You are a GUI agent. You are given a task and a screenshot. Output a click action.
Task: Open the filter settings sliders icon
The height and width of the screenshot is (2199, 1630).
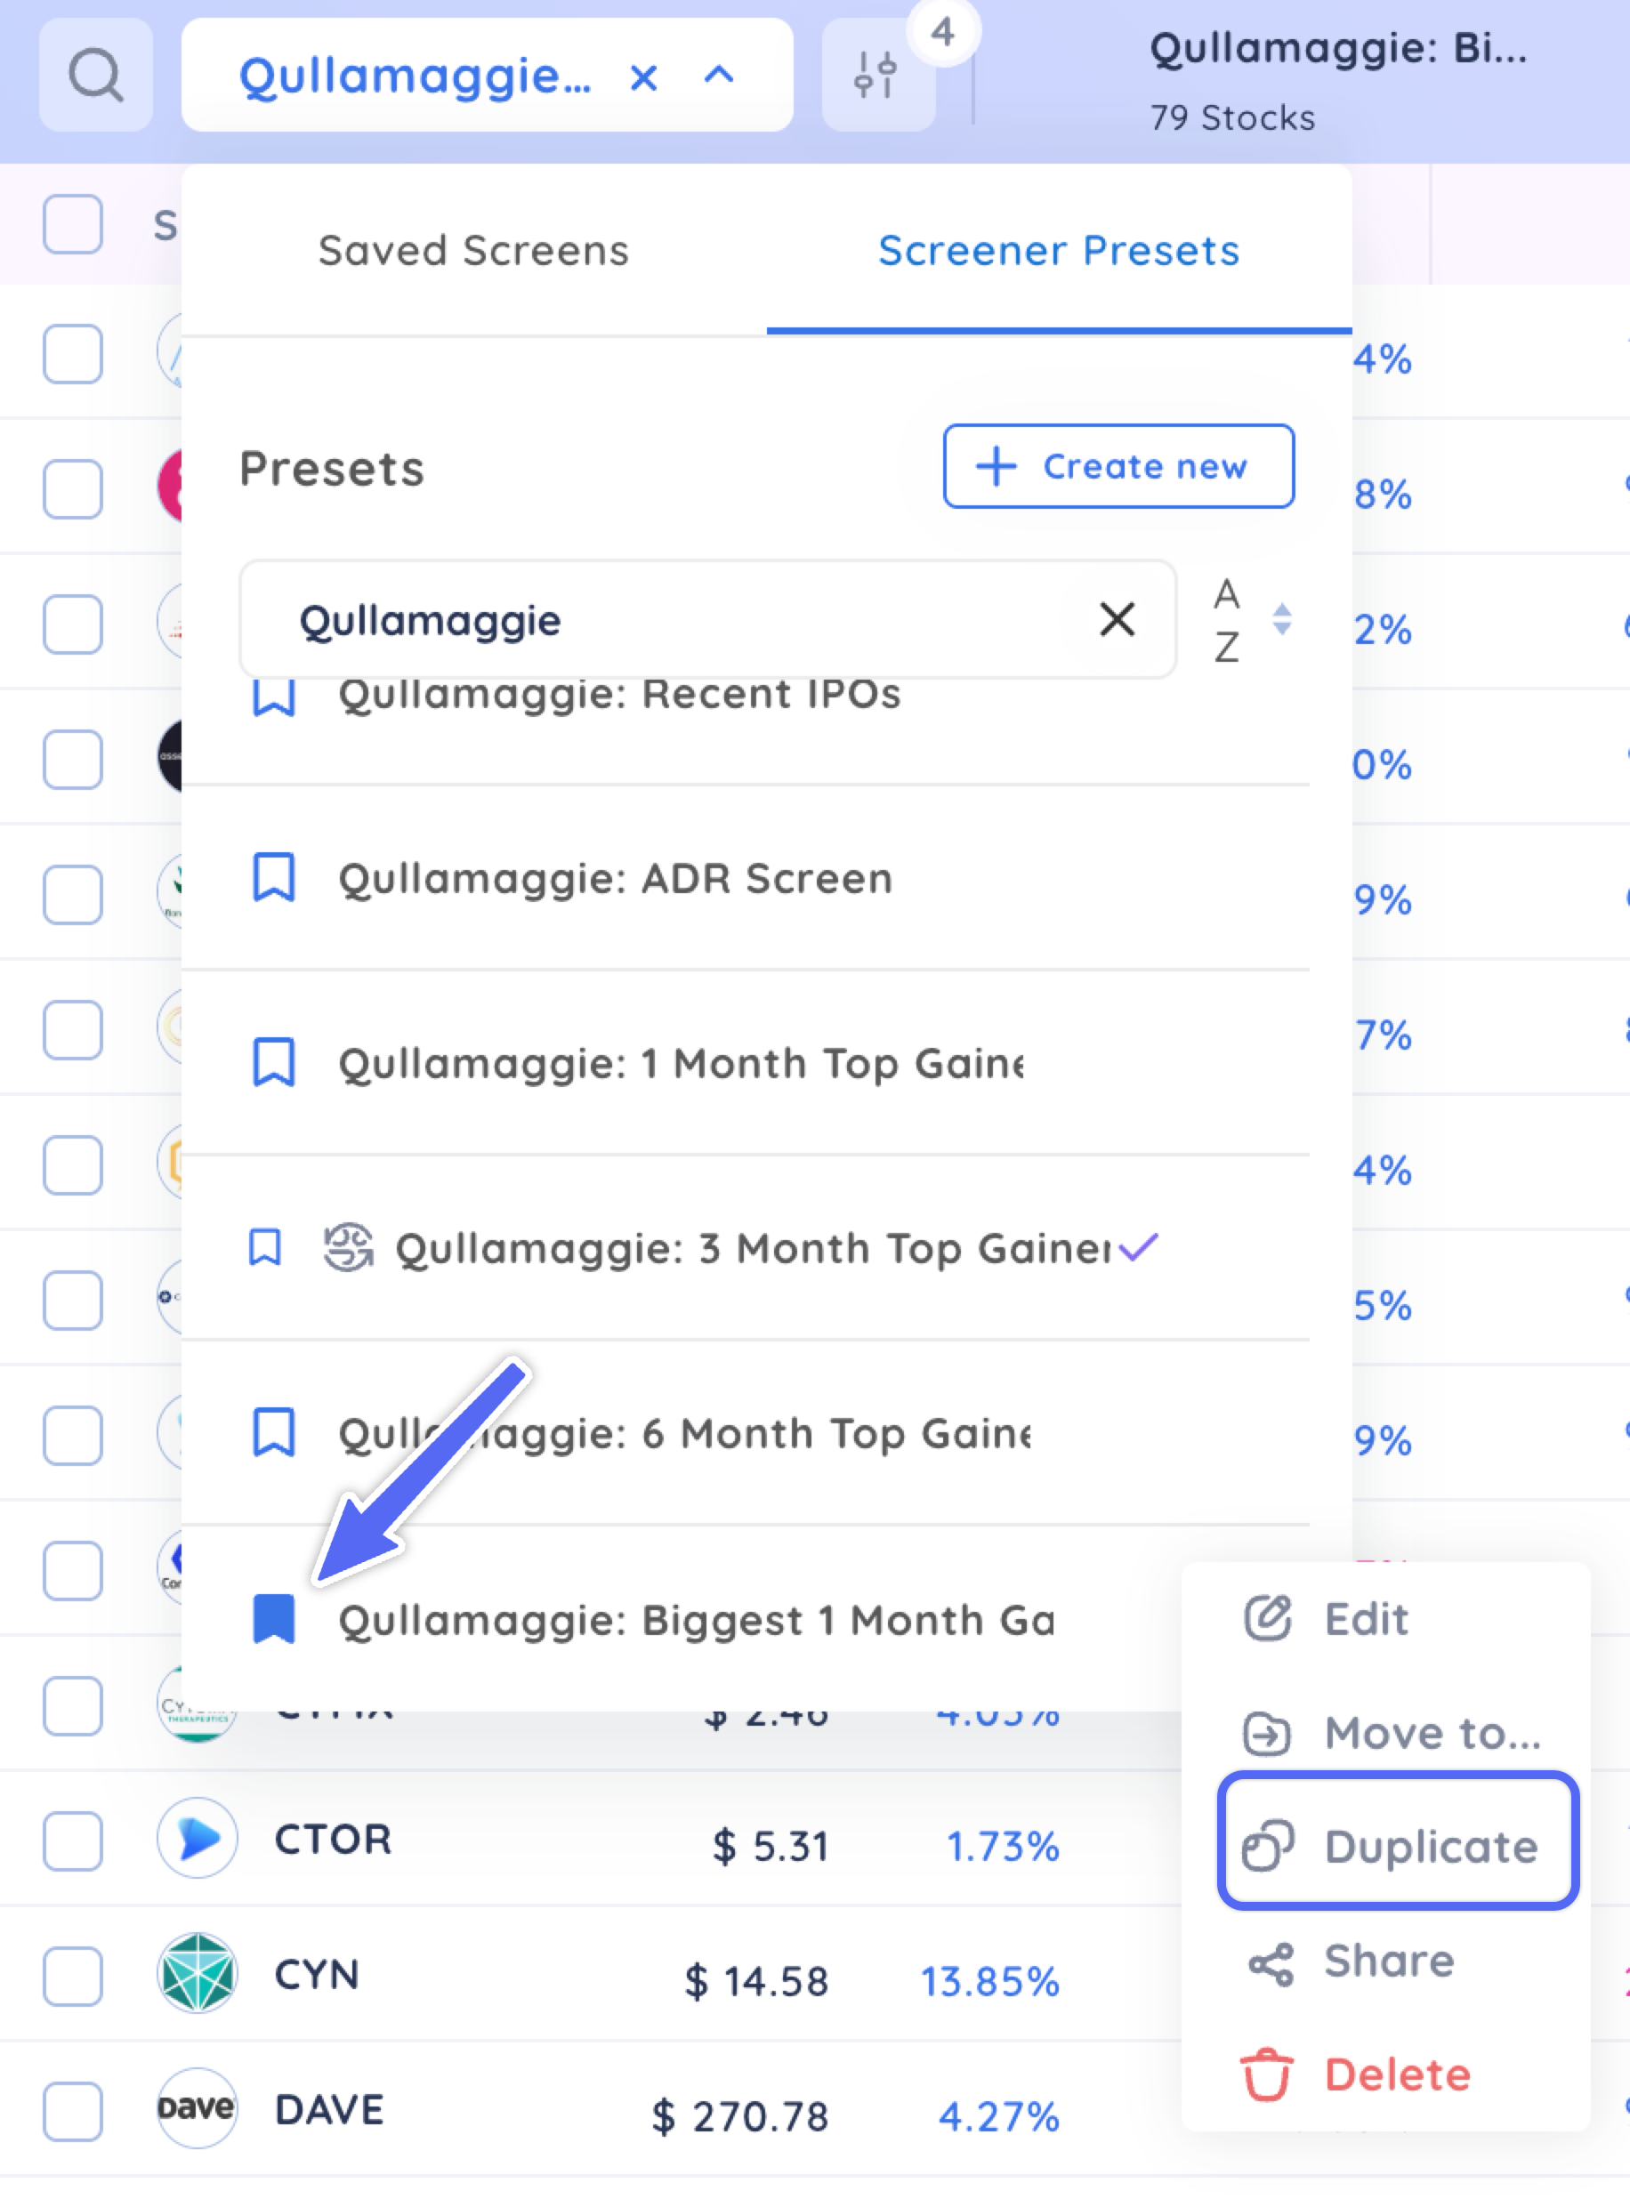pyautogui.click(x=876, y=75)
